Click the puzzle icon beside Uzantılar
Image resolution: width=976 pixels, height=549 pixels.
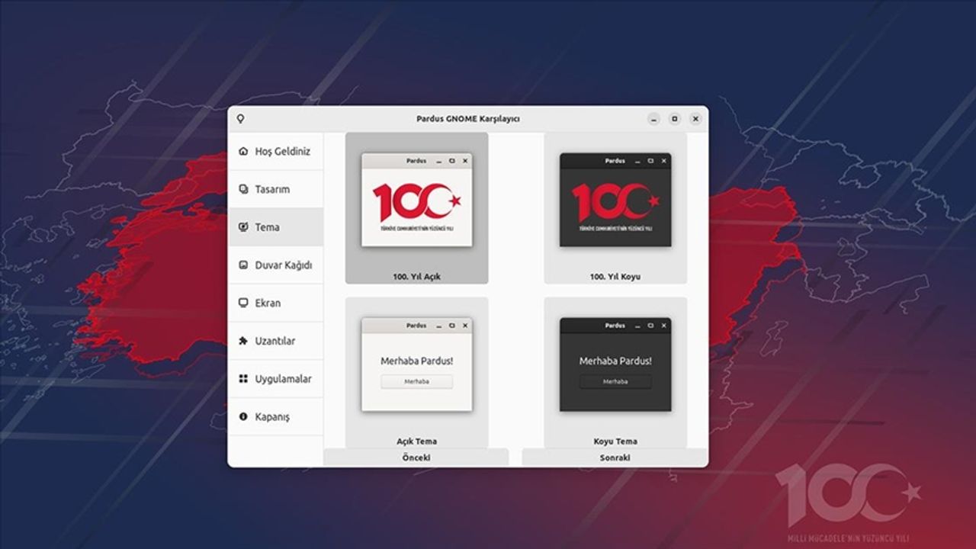[243, 341]
